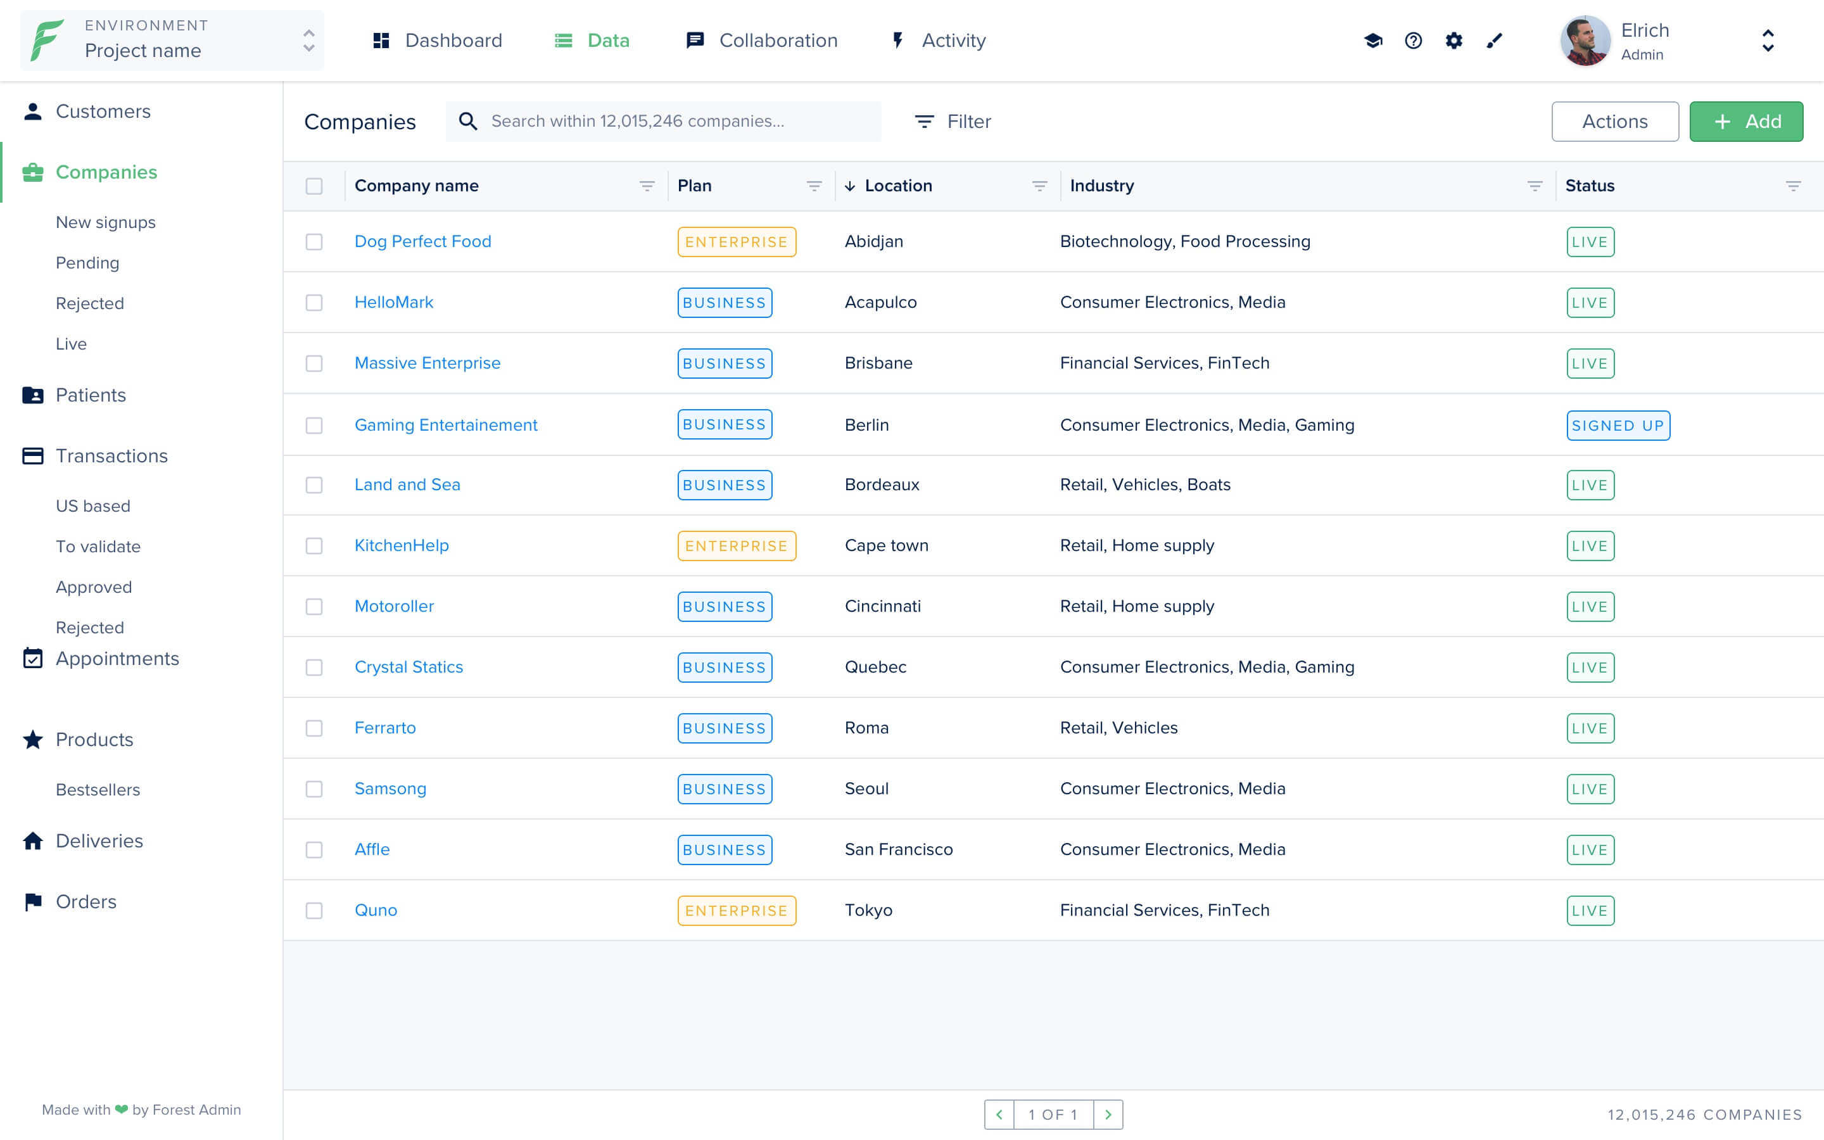The width and height of the screenshot is (1824, 1140).
Task: Select the Transactions card icon
Action: [32, 455]
